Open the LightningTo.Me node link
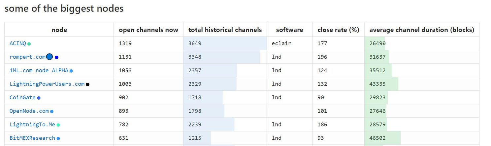This screenshot has width=491, height=146. [32, 124]
